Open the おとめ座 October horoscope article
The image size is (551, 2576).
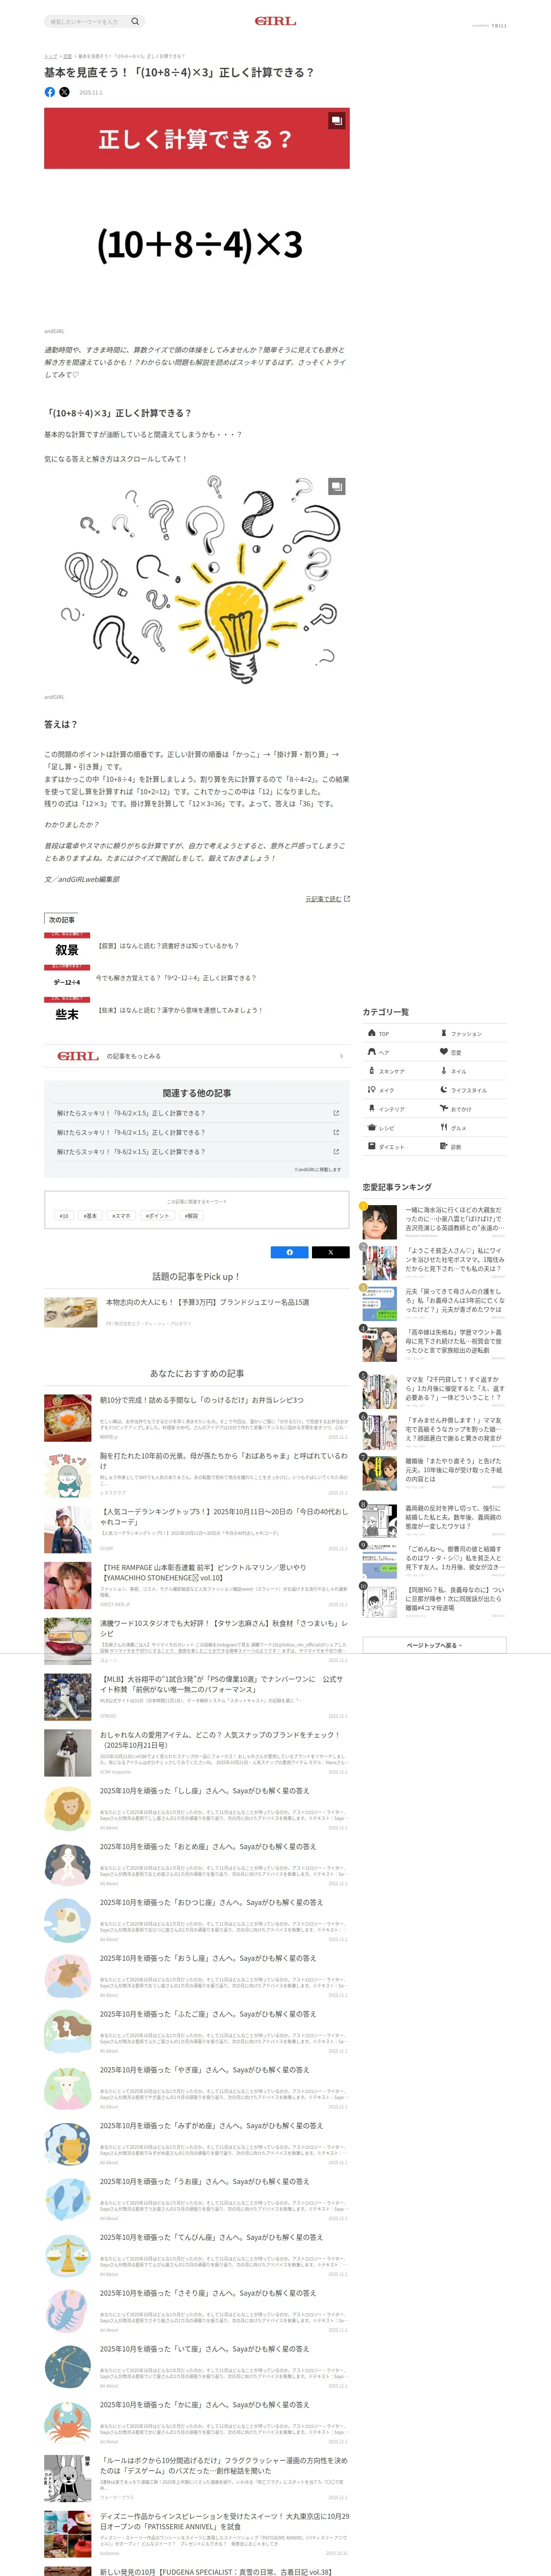click(196, 1864)
